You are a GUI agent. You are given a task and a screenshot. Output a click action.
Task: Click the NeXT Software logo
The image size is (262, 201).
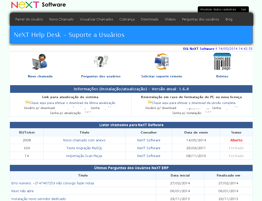(x=38, y=5)
